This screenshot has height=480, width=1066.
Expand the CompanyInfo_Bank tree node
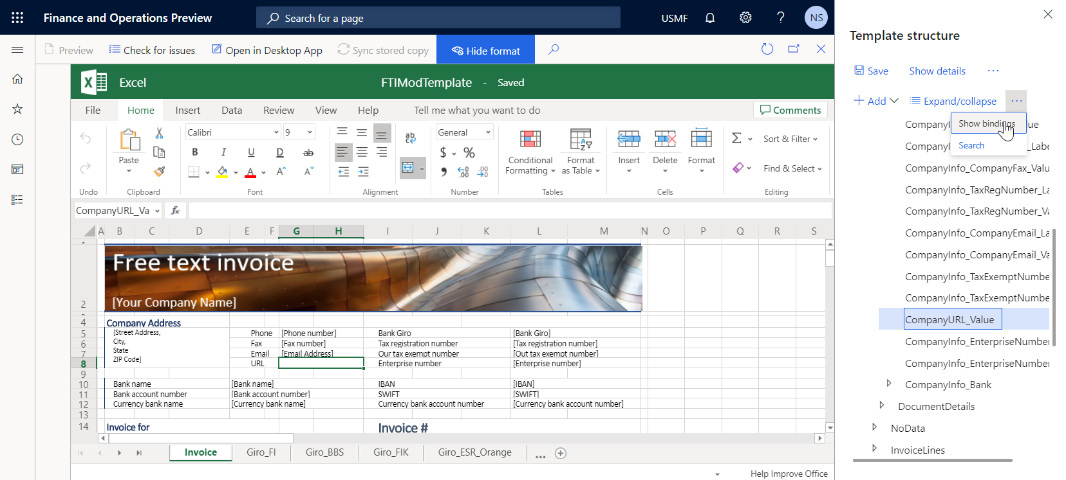click(x=889, y=383)
